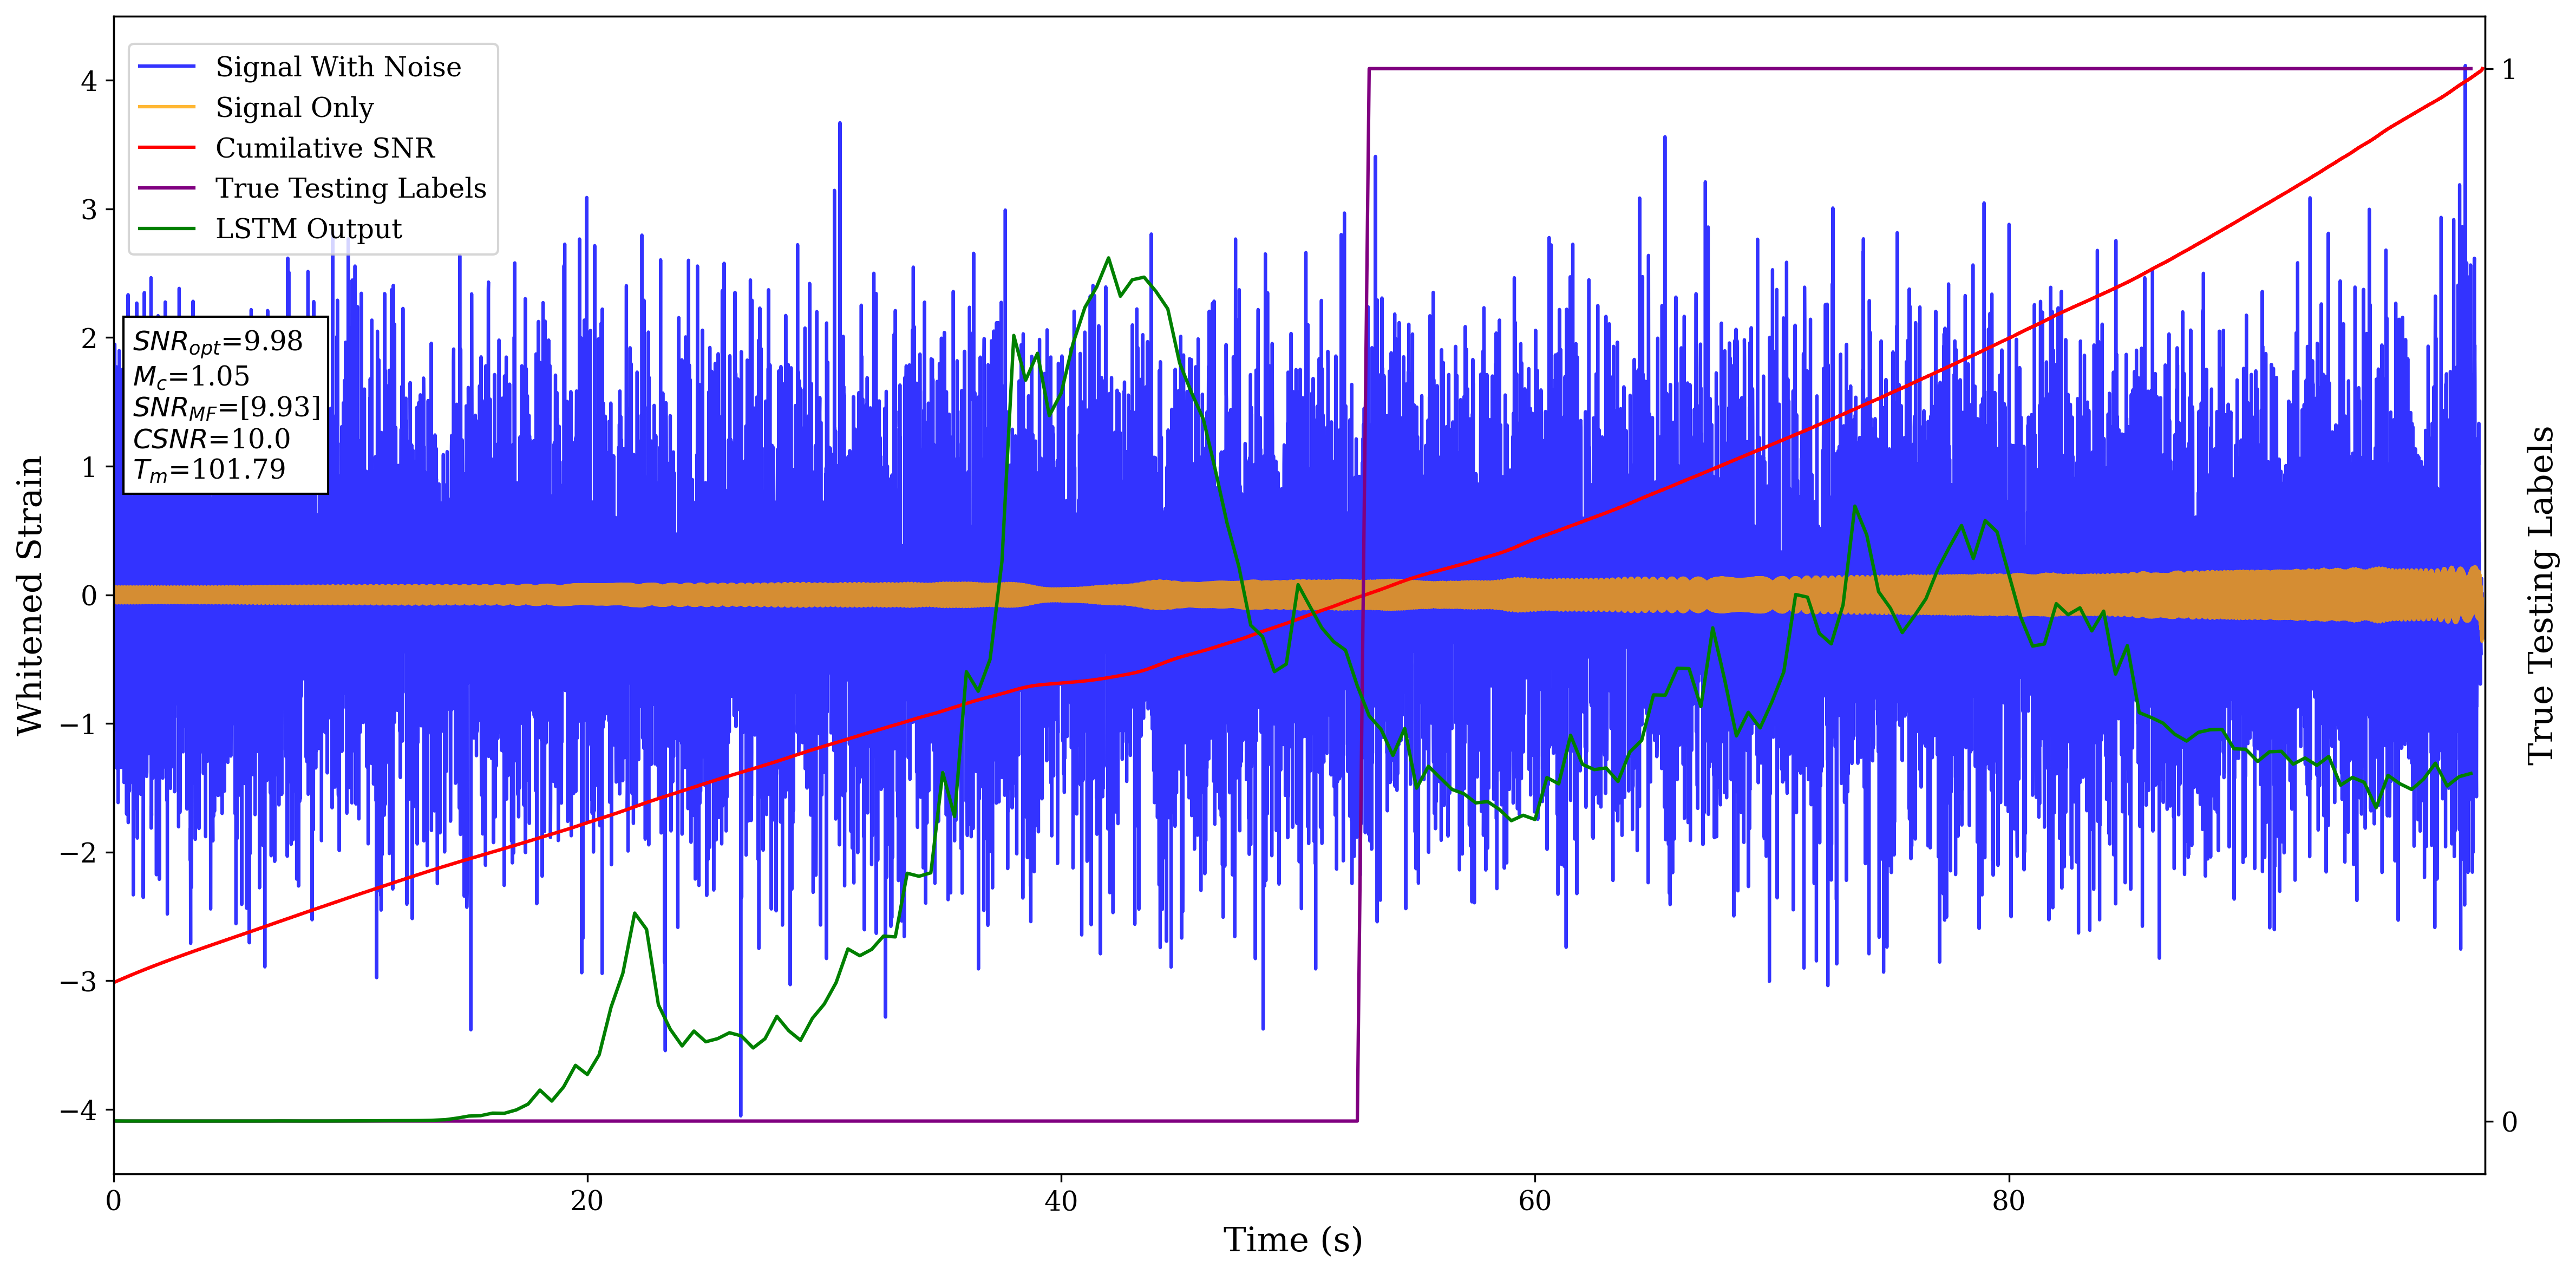Click x-axis tick label 40
Viewport: 2576px width, 1274px height.
[x=1060, y=1200]
